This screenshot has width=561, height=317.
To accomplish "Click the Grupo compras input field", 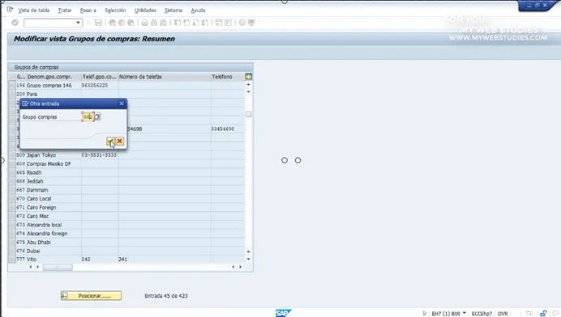I will coord(88,116).
